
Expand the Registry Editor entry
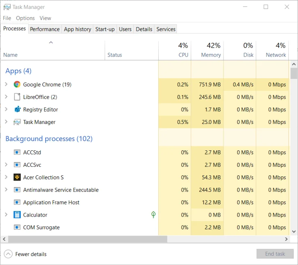[6, 109]
